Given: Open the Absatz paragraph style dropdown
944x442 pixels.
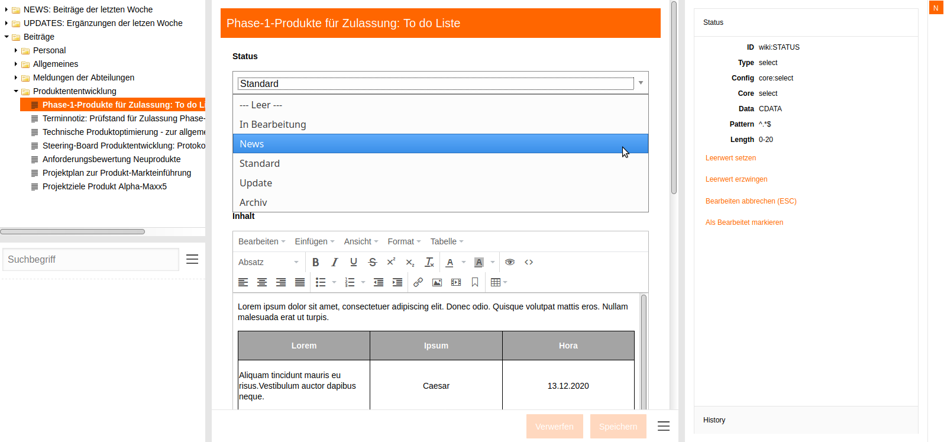Looking at the screenshot, I should (x=269, y=262).
